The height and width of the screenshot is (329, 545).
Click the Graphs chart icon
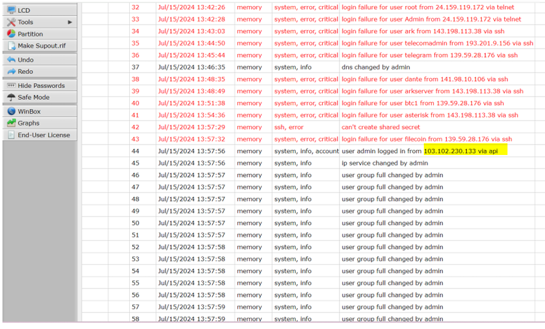[x=11, y=122]
